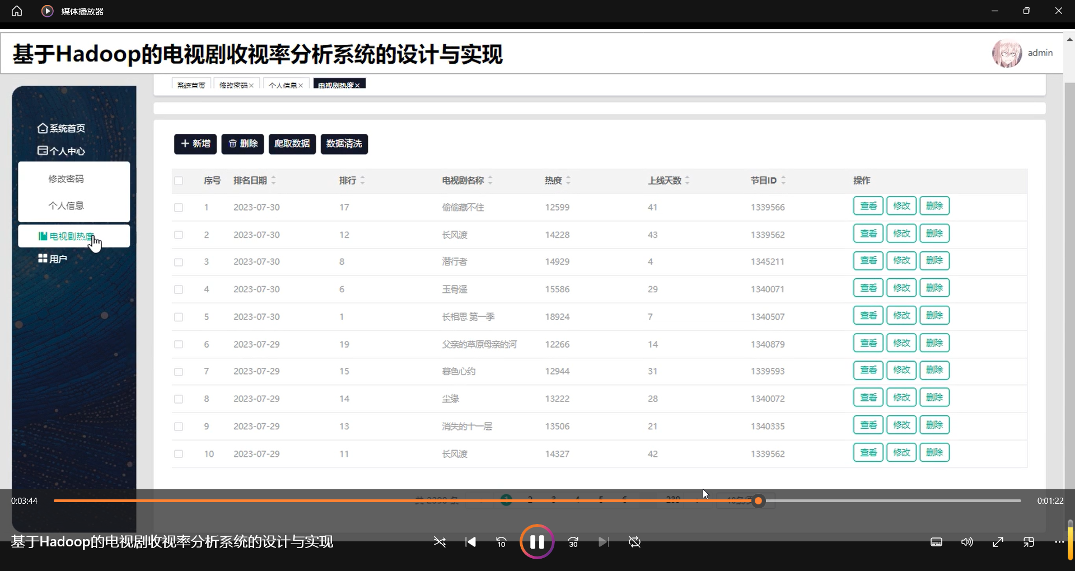Click the sort arrows on 排名日期
The width and height of the screenshot is (1075, 571).
(x=273, y=180)
